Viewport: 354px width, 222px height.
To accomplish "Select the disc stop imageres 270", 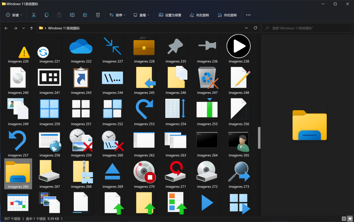I will (x=144, y=175).
